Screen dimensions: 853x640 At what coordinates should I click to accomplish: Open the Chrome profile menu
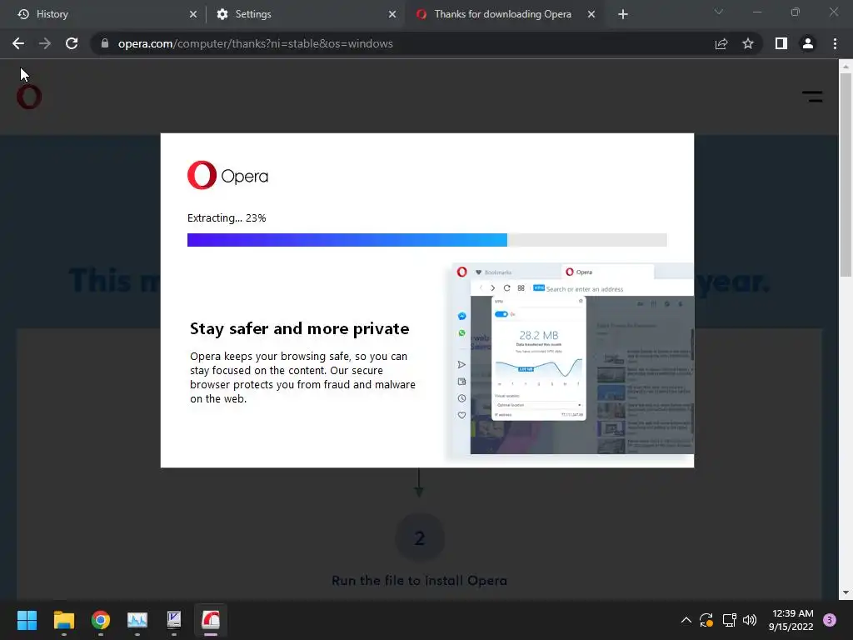tap(808, 43)
